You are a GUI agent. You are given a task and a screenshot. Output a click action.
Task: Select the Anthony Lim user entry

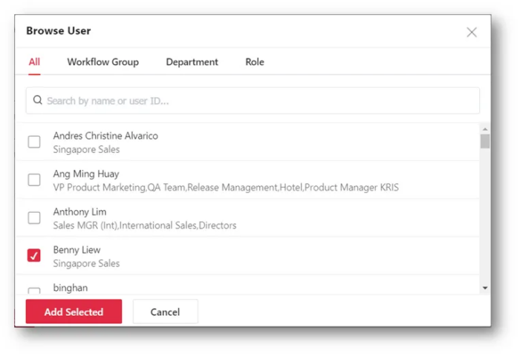(x=247, y=218)
